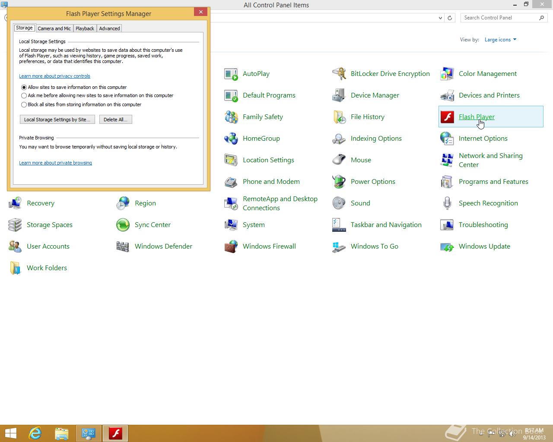The width and height of the screenshot is (553, 442).
Task: Open the Windows Defender icon
Action: click(123, 246)
